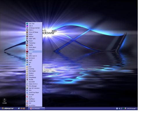Click the démarrer start button
This screenshot has height=116, width=145.
click(8, 108)
